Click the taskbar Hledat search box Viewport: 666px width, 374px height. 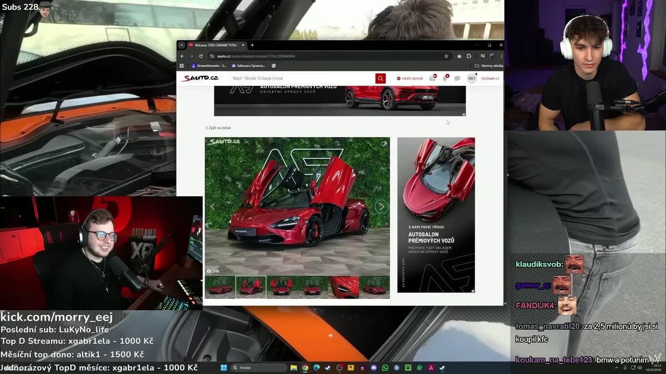point(259,368)
